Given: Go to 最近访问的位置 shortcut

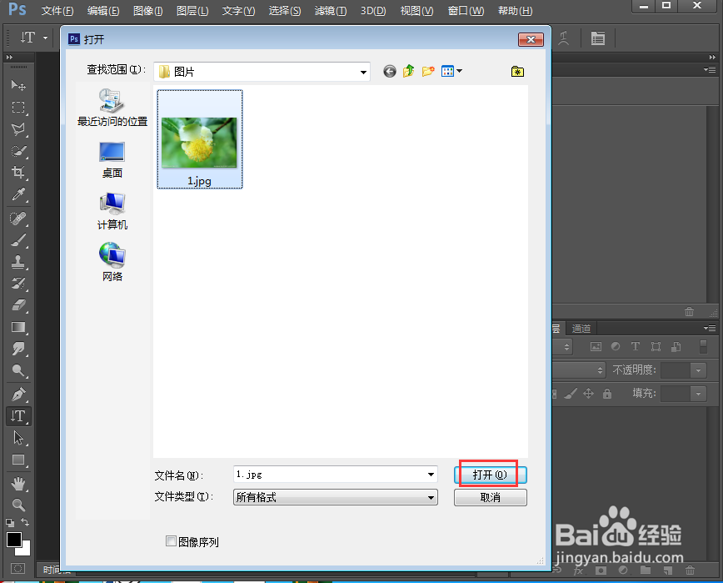Looking at the screenshot, I should pyautogui.click(x=112, y=108).
